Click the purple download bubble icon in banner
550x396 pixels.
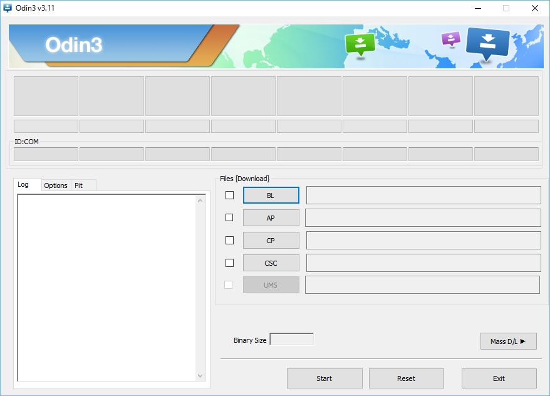point(451,39)
